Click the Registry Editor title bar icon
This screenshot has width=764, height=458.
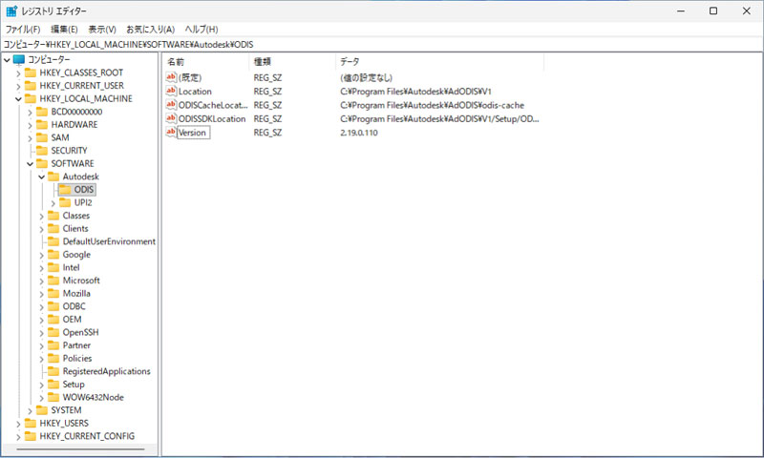click(11, 10)
